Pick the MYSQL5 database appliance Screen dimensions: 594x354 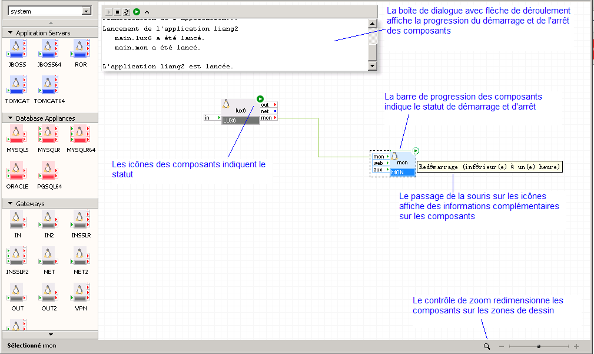tap(16, 134)
